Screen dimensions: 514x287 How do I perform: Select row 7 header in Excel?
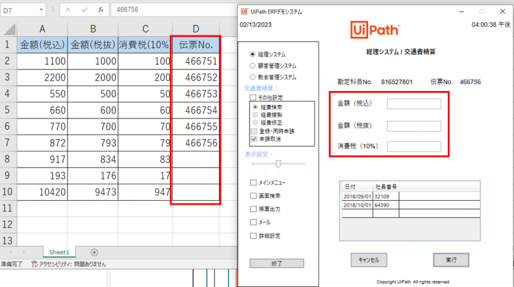7,143
